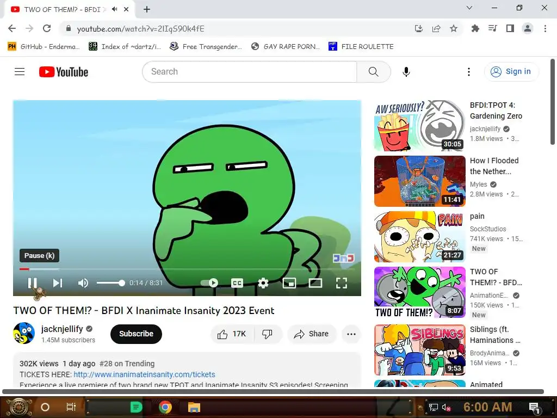The image size is (557, 418).
Task: Open a new browser tab
Action: pyautogui.click(x=147, y=9)
